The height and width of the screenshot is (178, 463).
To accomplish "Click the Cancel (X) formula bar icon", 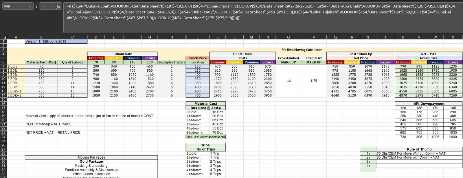I will (43, 6).
